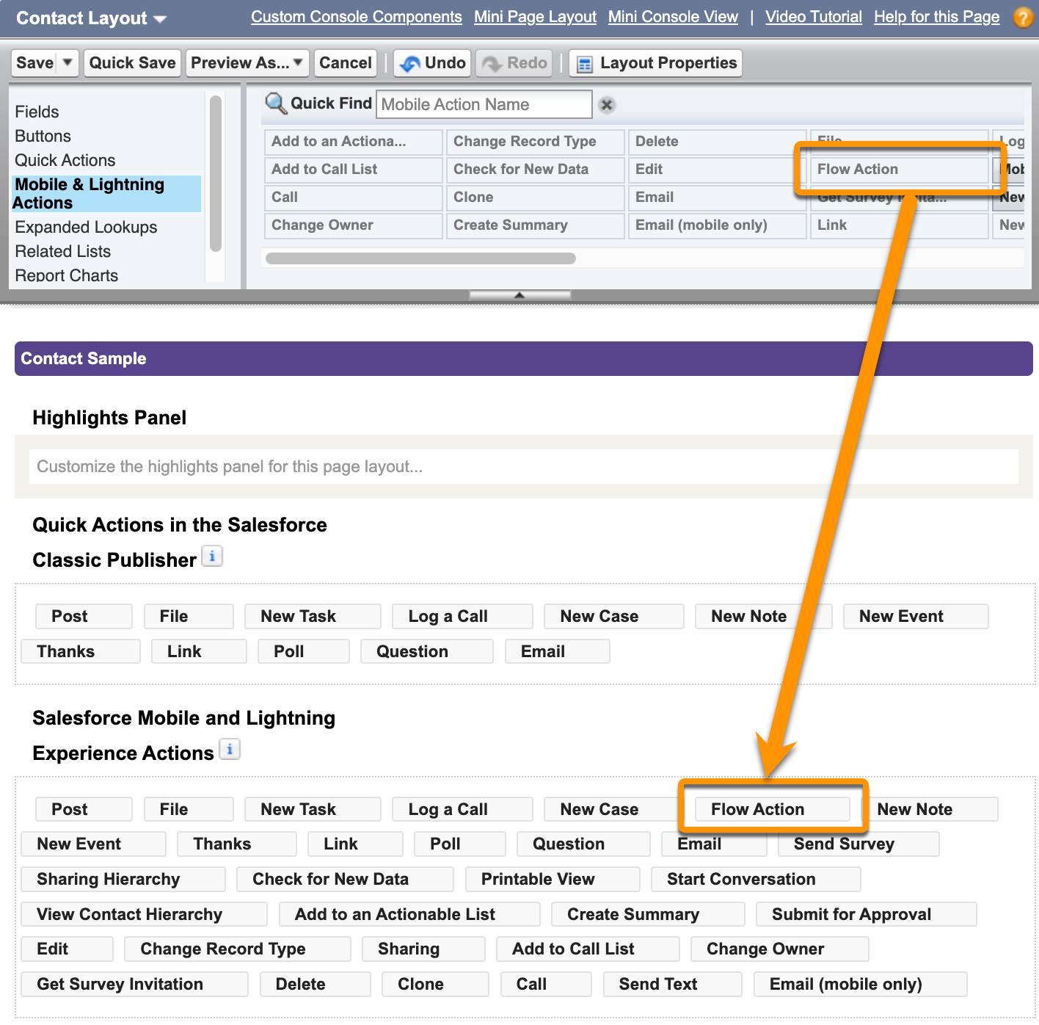Cancel the layout changes
This screenshot has width=1039, height=1025.
346,63
